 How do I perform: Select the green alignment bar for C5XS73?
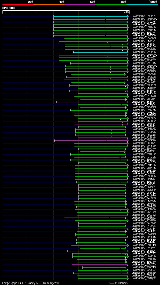point(96,39)
